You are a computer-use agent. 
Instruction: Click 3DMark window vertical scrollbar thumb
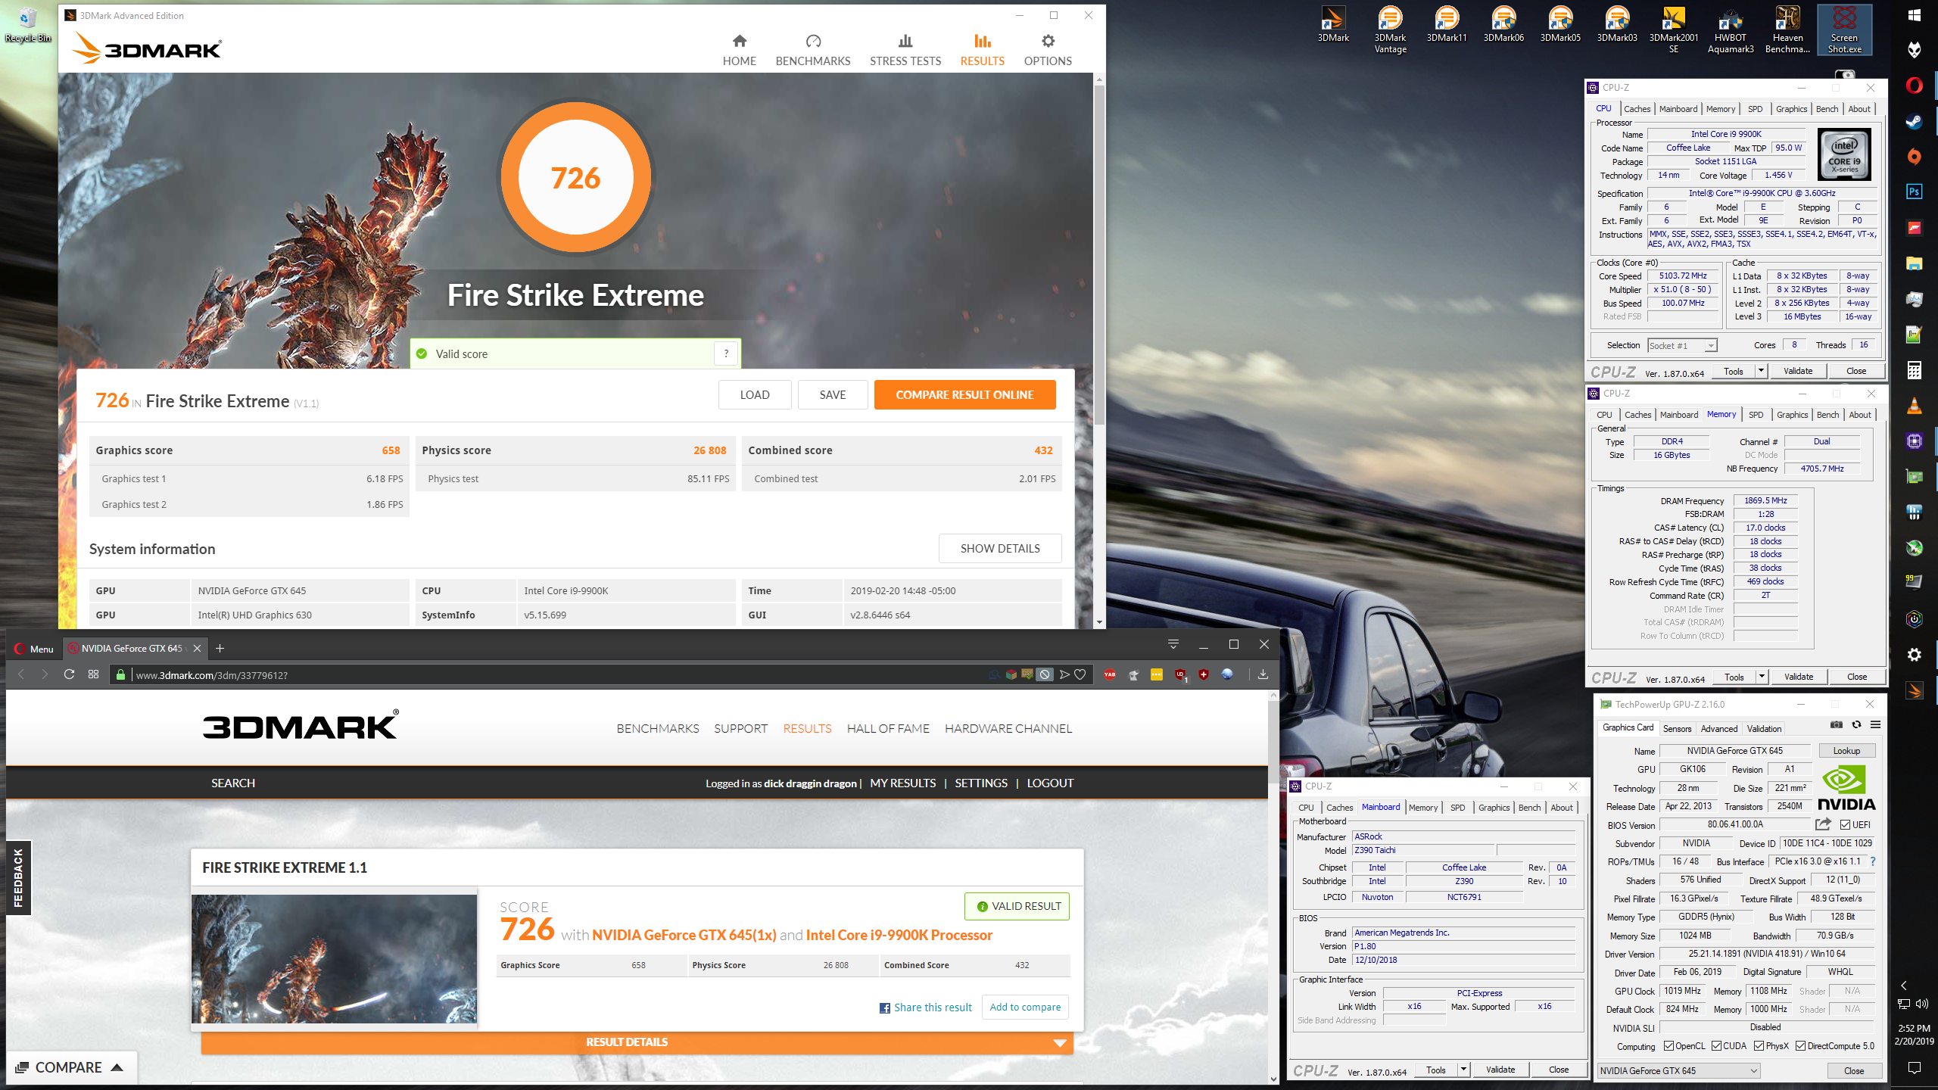point(1099,254)
